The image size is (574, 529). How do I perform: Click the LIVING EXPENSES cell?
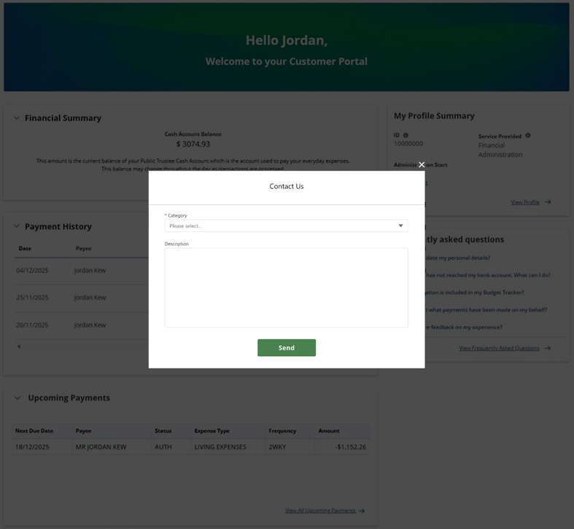tap(220, 447)
